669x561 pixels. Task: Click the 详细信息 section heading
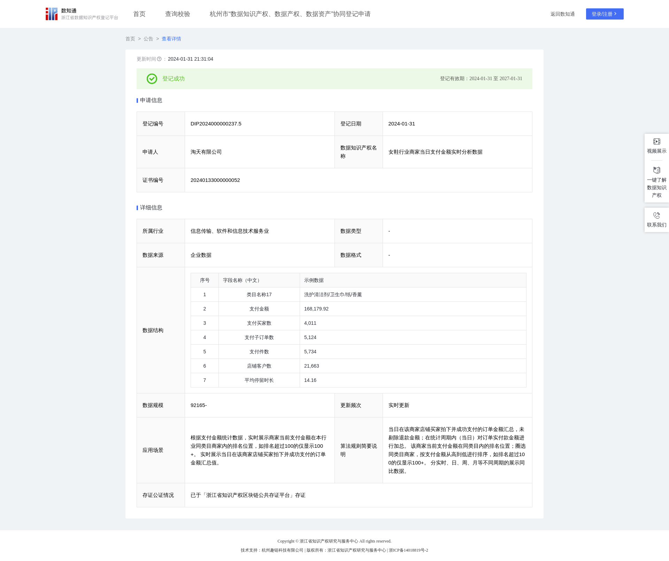[x=151, y=208]
